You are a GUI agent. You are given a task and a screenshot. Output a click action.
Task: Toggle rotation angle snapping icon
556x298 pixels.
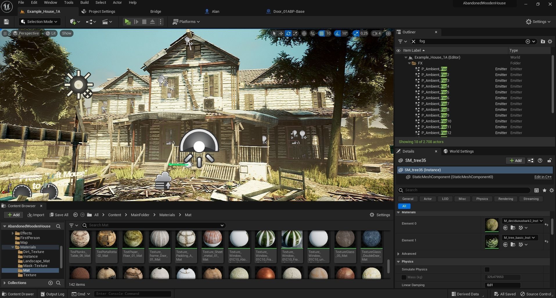click(x=337, y=33)
